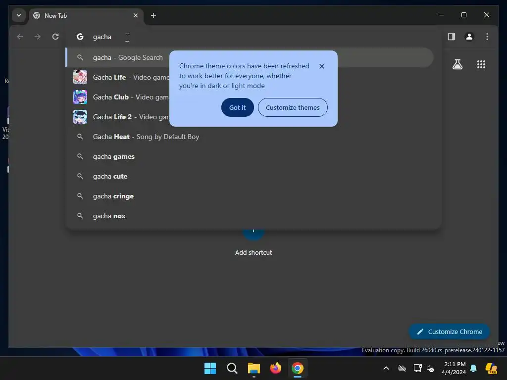Select the 'gacha cute' suggestion
The image size is (507, 380).
pyautogui.click(x=250, y=176)
